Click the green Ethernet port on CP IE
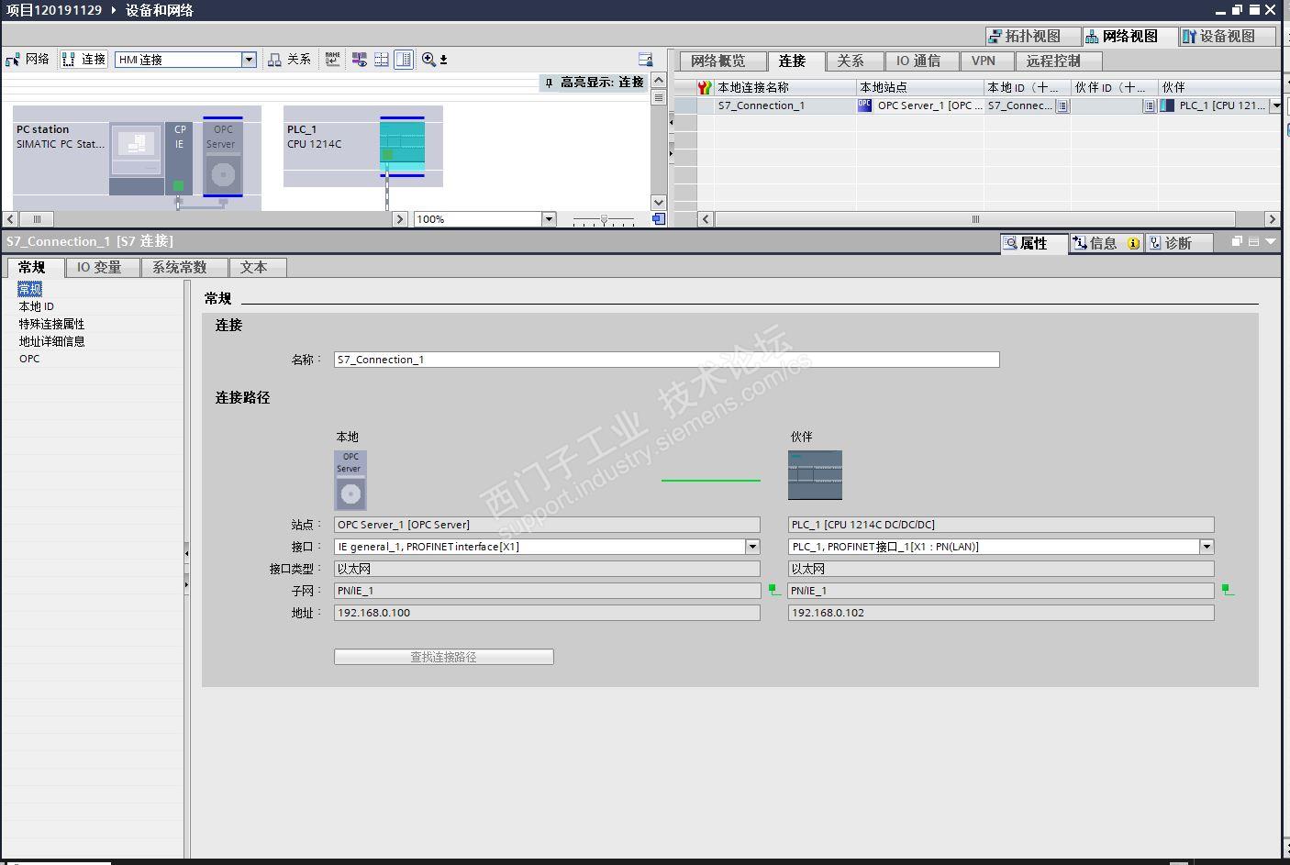 [x=179, y=186]
